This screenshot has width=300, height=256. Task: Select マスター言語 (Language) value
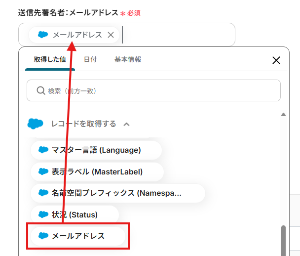point(96,150)
